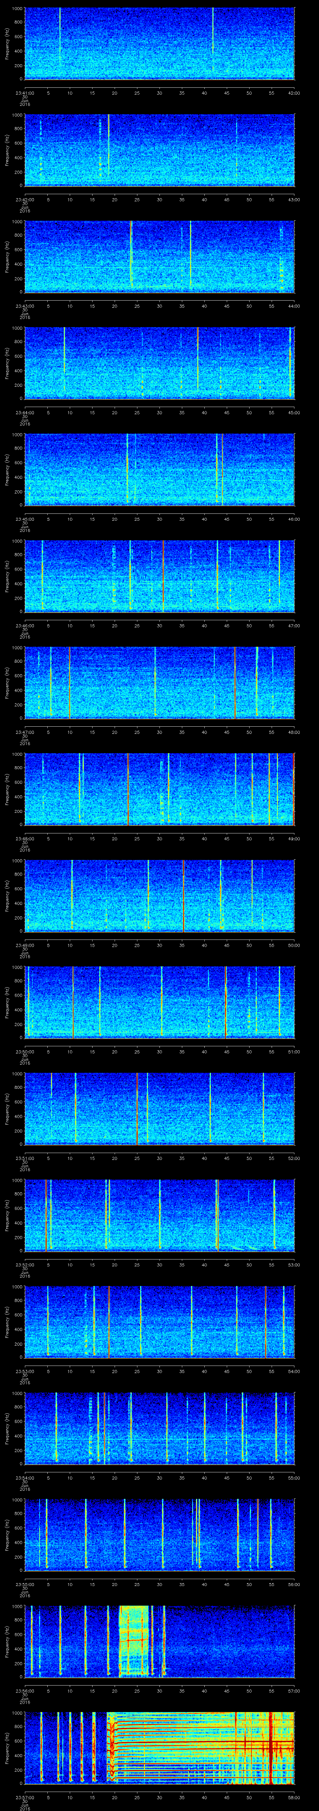The image size is (319, 1811).
Task: Open the spectrogram row starting at 23:43:00
Action: [160, 256]
